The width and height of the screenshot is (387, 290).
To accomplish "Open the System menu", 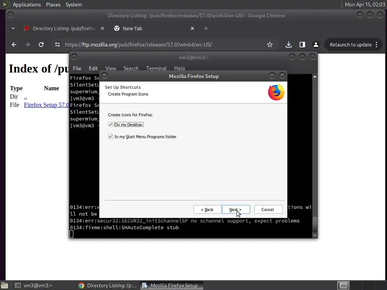I will [x=74, y=5].
